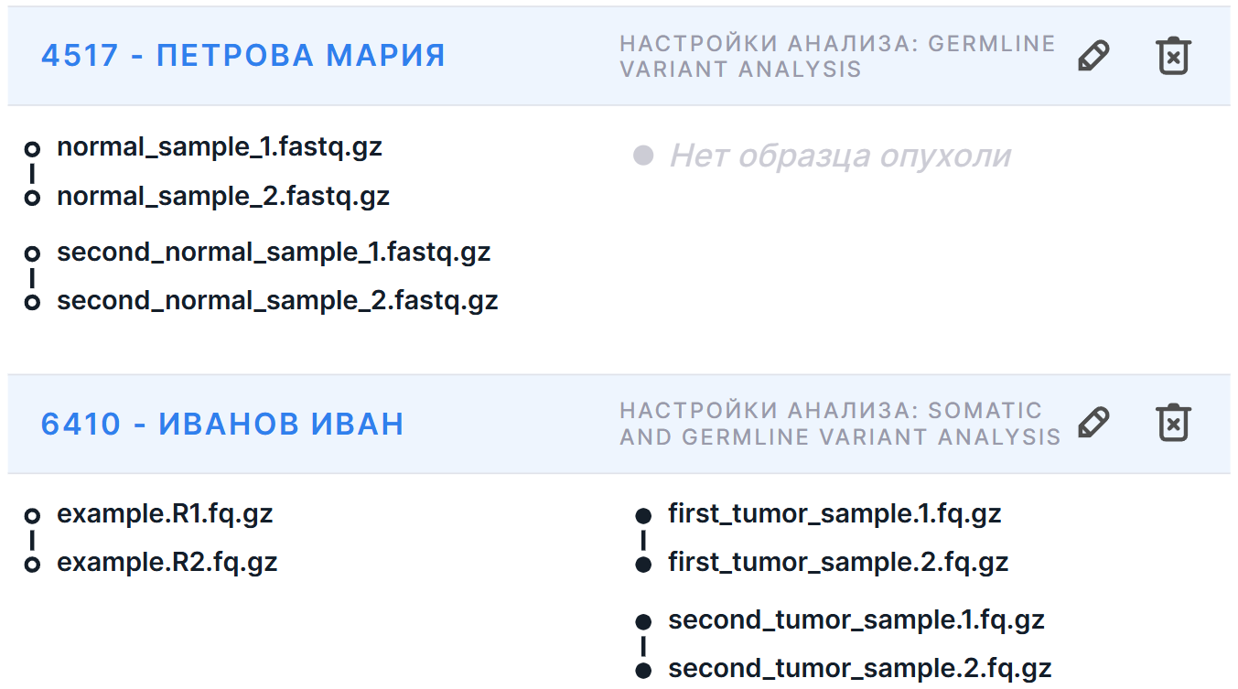Delete the 6410 Иванов Иван entry

tap(1173, 423)
